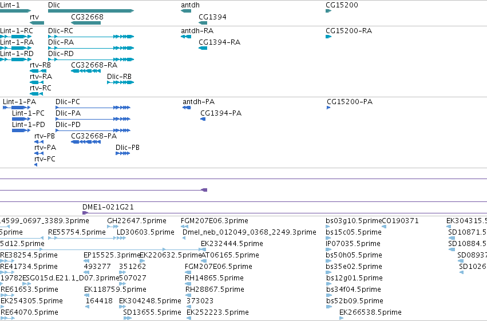Select the CG32668 gene bar
The height and width of the screenshot is (321, 487).
pyautogui.click(x=86, y=23)
